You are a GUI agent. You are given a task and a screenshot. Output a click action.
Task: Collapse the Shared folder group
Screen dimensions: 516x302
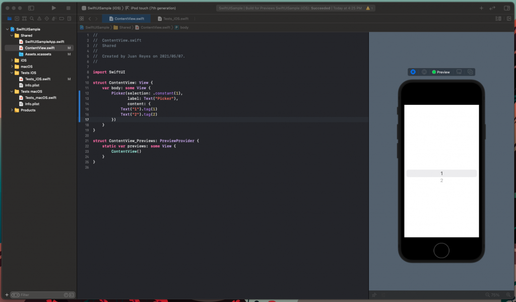[12, 35]
